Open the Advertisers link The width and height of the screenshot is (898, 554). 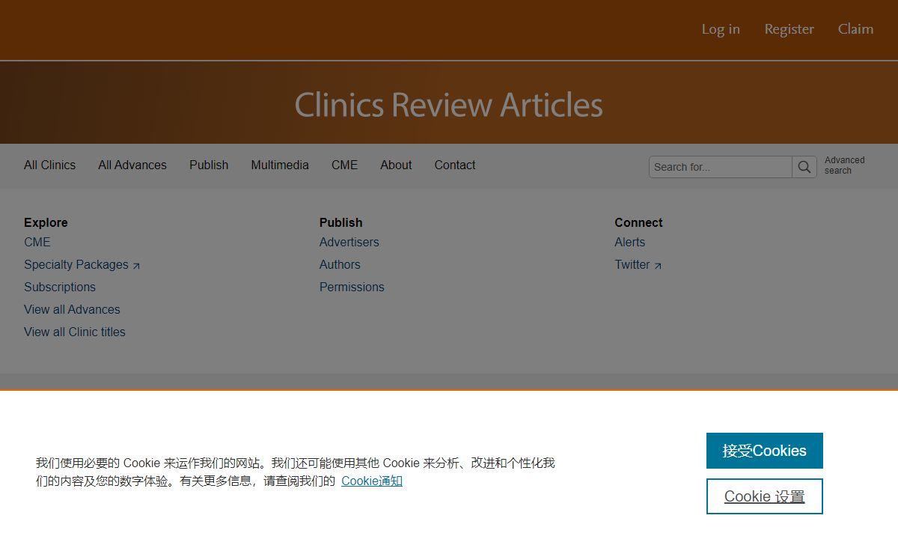[x=349, y=243]
